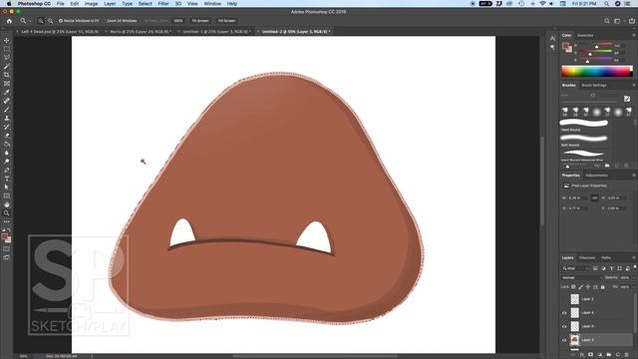The width and height of the screenshot is (638, 359).
Task: Open the Select menu
Action: (145, 4)
